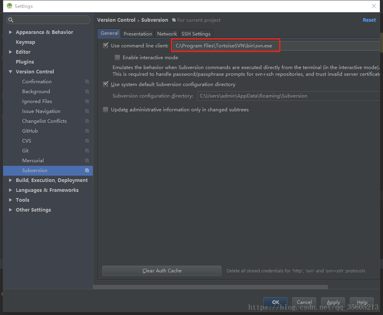The width and height of the screenshot is (383, 315).
Task: Expand the Tools section
Action: [11, 200]
